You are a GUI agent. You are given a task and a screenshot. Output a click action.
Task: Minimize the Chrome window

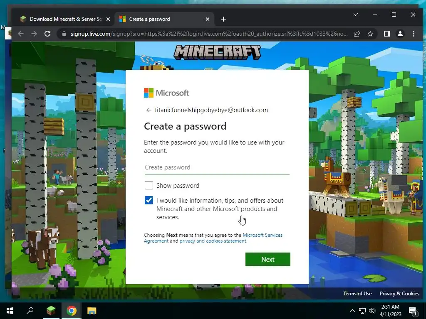pos(375,15)
